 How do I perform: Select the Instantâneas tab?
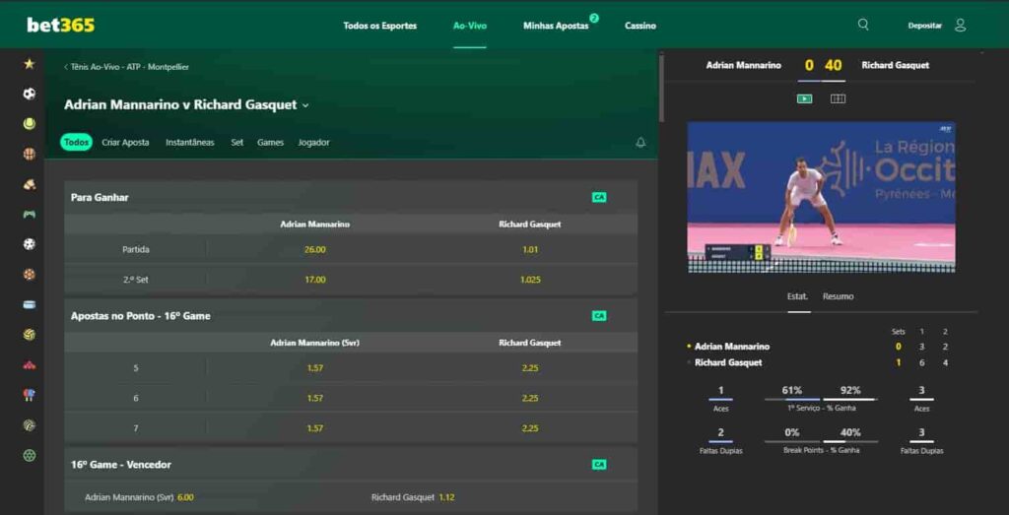coord(190,142)
